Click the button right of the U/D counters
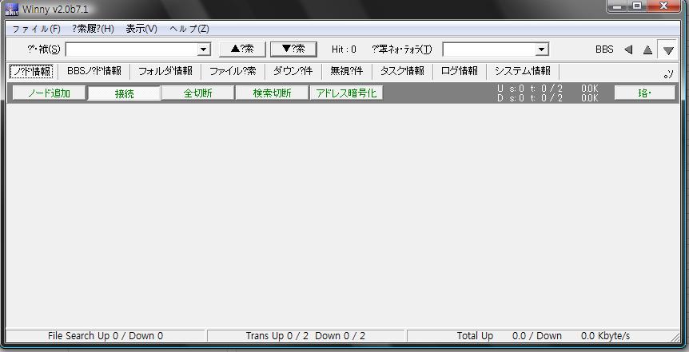The width and height of the screenshot is (689, 352). coord(644,93)
